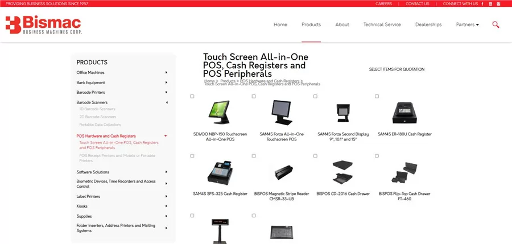Check the BISPOS CD-2016 Cash Drawer checkbox
The height and width of the screenshot is (244, 512).
click(x=315, y=156)
